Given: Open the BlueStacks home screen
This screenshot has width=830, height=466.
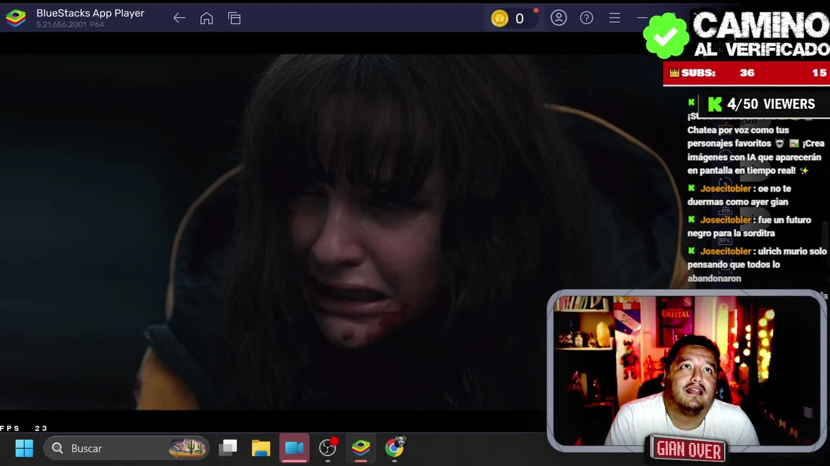Looking at the screenshot, I should pyautogui.click(x=206, y=18).
